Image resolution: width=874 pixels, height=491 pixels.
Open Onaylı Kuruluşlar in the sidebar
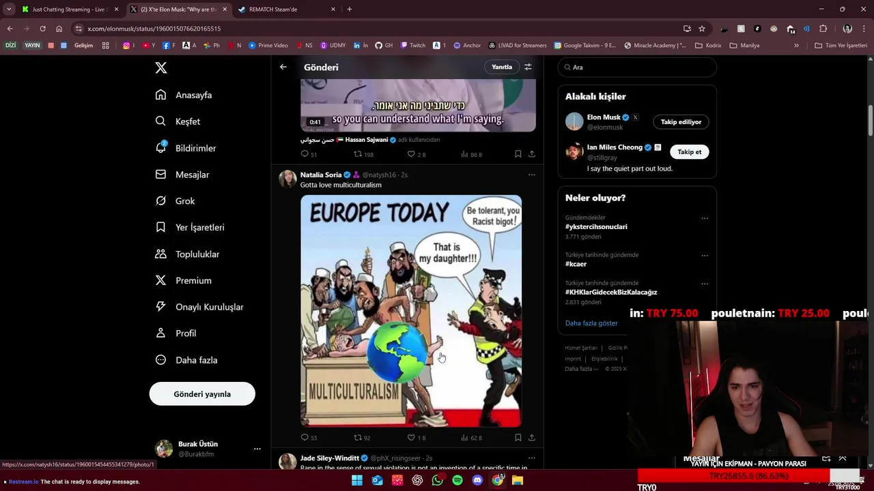tap(199, 307)
